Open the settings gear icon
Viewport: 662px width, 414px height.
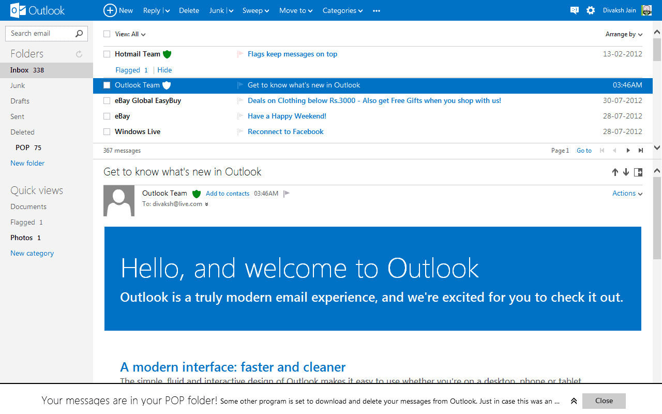(x=591, y=10)
